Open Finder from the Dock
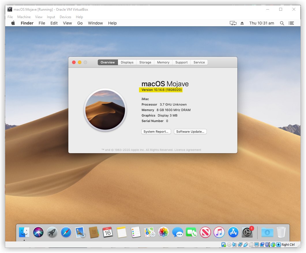306x253 pixels. click(x=24, y=232)
